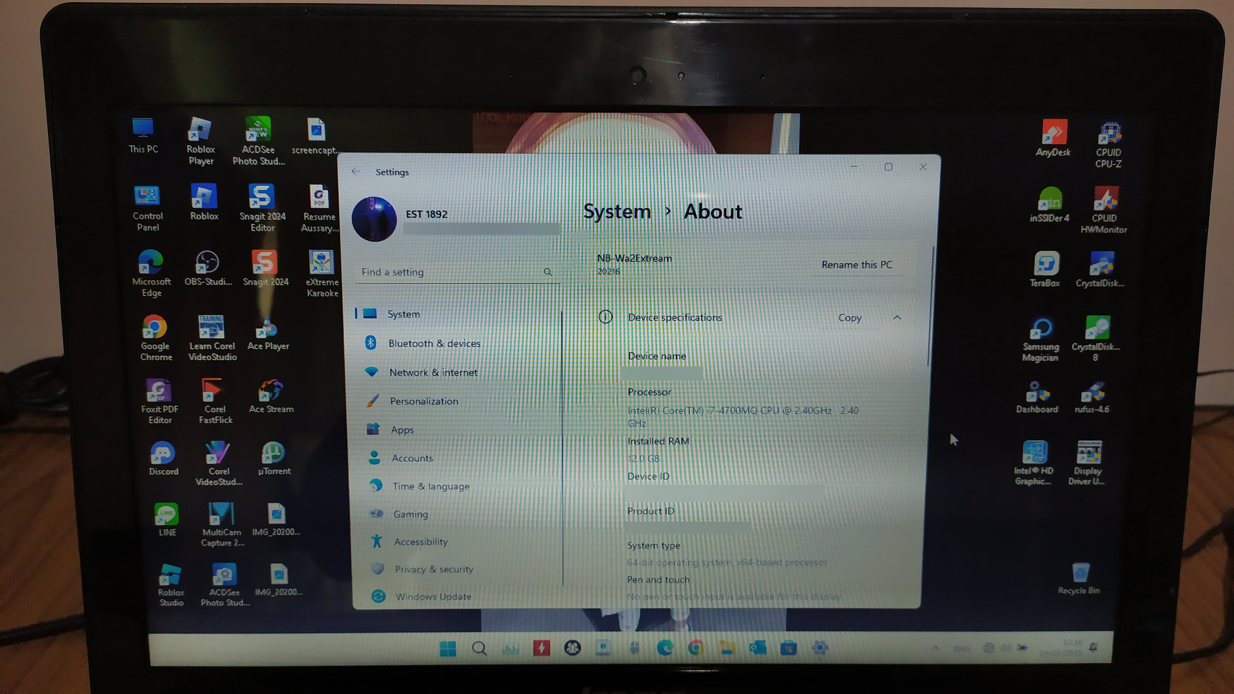Open the EST 1892 account profile picture
This screenshot has height=694, width=1234.
[374, 219]
